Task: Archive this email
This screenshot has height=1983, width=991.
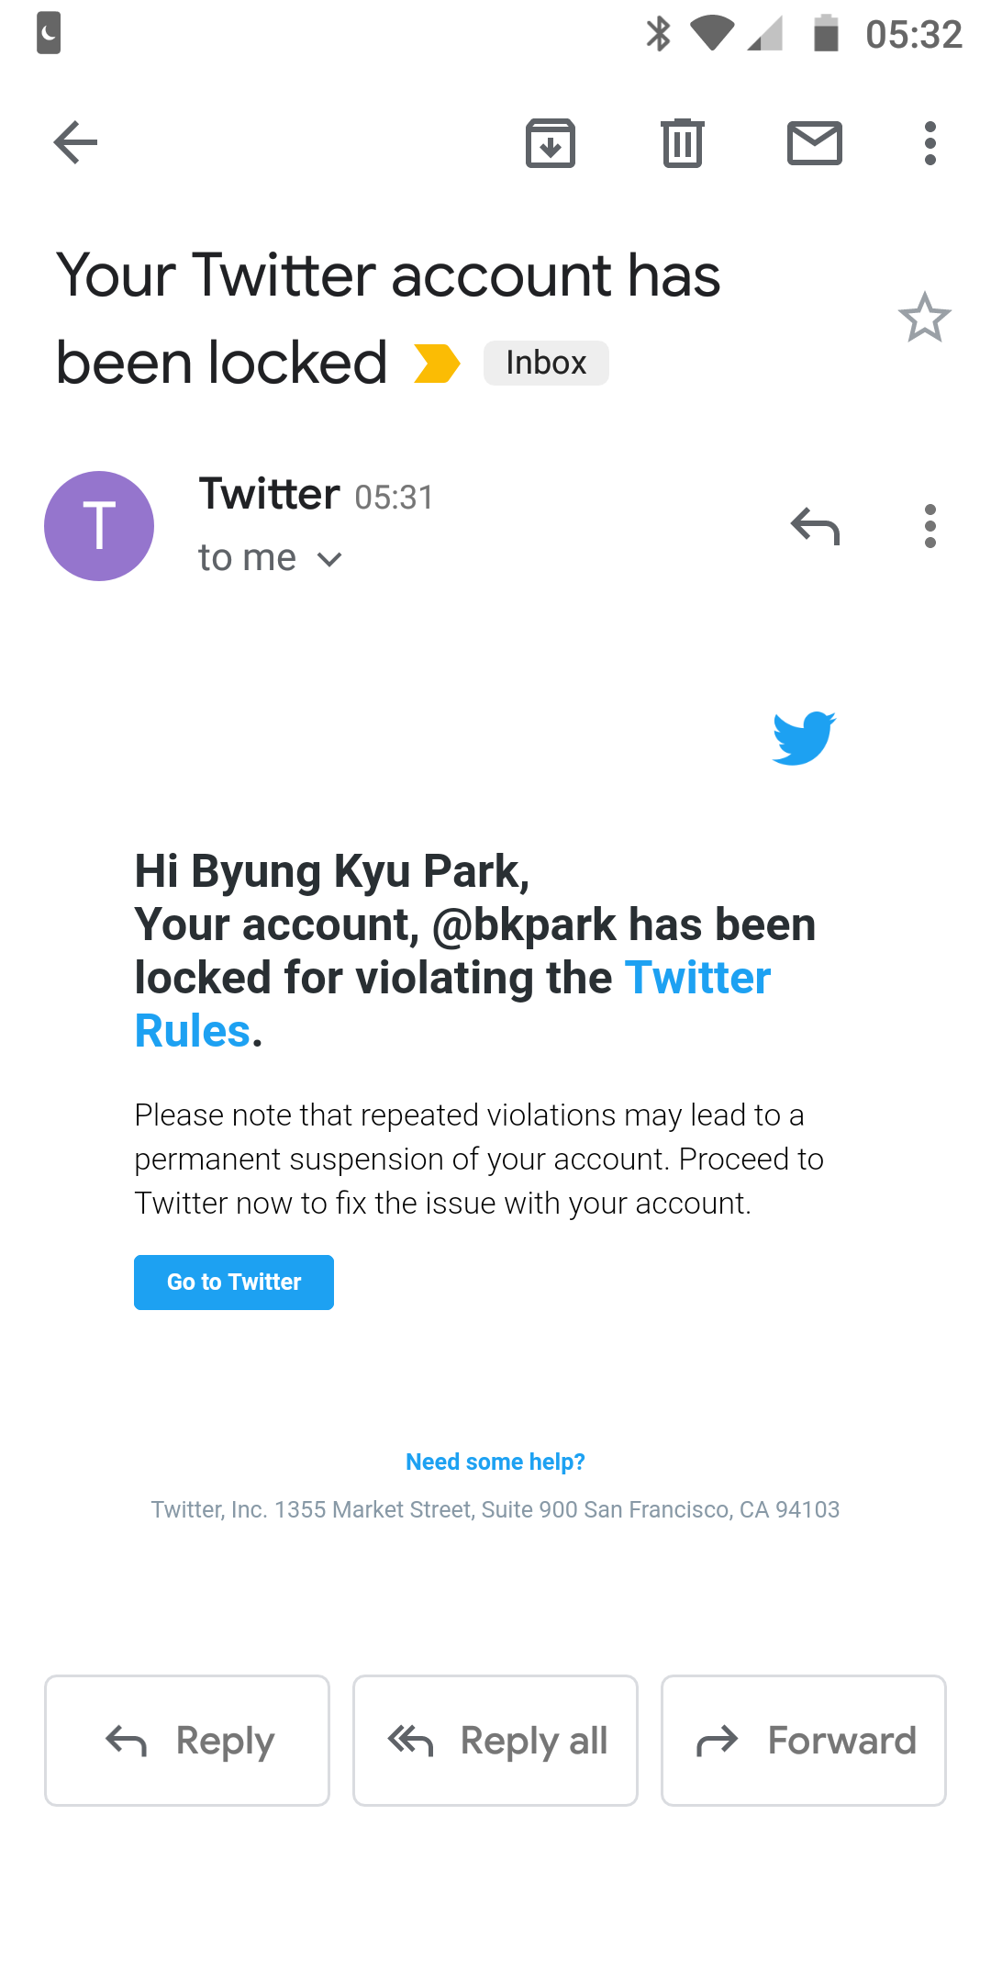Action: (x=551, y=143)
